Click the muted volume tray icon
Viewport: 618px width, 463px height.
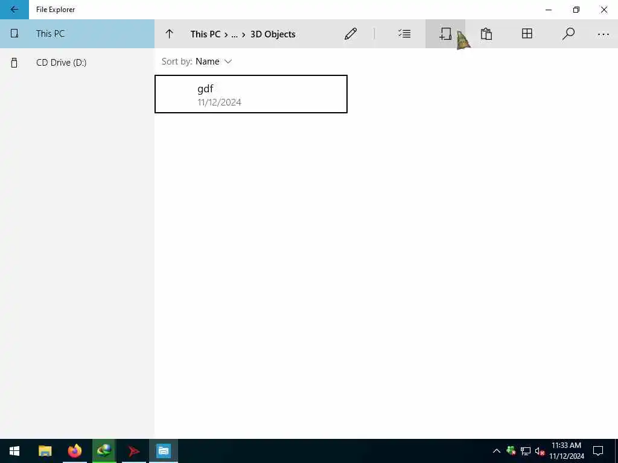[540, 451]
